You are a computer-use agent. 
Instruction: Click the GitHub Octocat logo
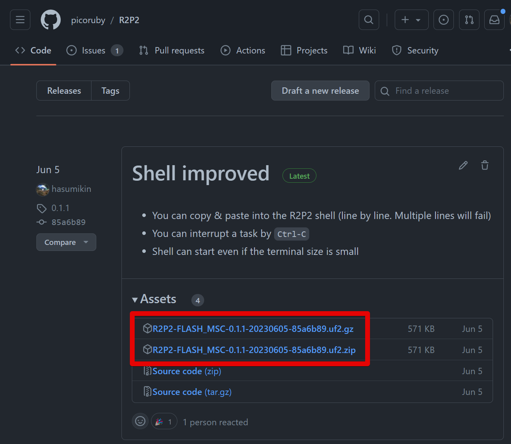(51, 20)
